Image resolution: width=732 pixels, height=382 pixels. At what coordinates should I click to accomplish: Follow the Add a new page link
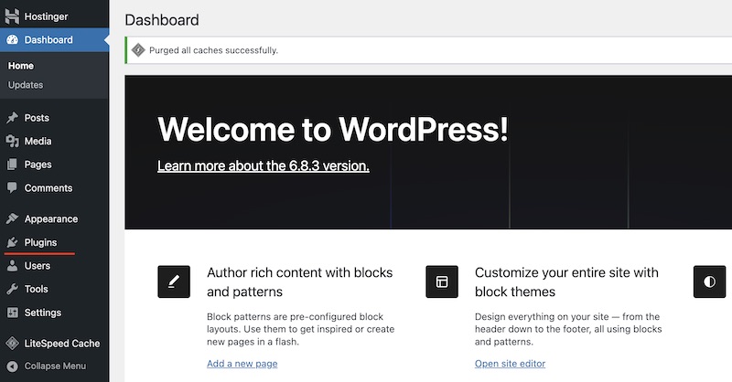[x=242, y=364]
